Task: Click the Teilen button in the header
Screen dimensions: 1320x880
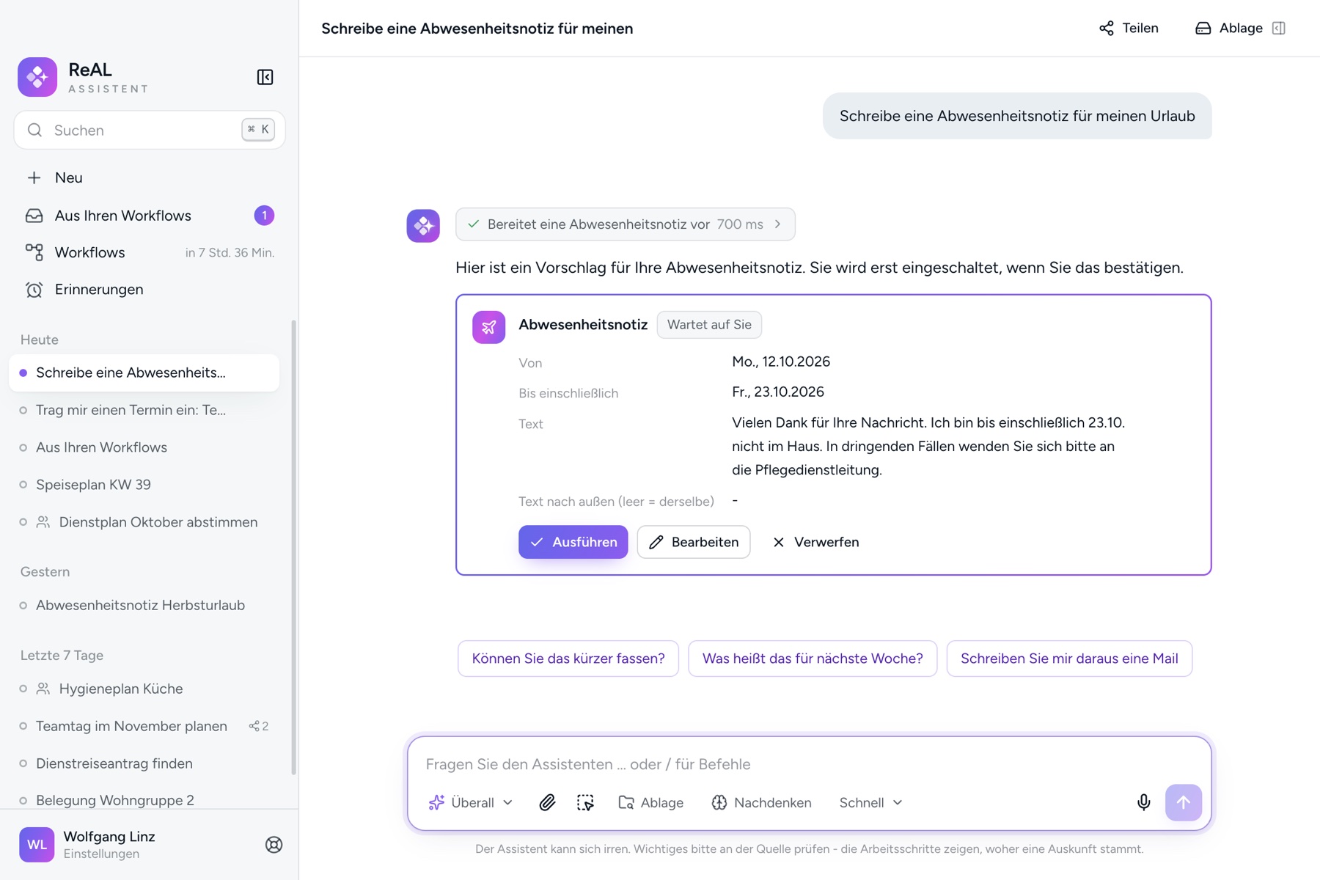Action: click(1128, 28)
